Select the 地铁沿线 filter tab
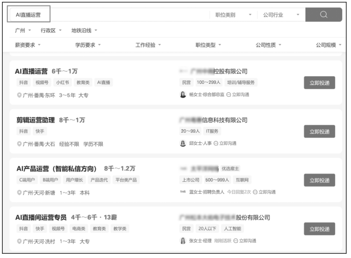The width and height of the screenshot is (351, 258). [84, 30]
